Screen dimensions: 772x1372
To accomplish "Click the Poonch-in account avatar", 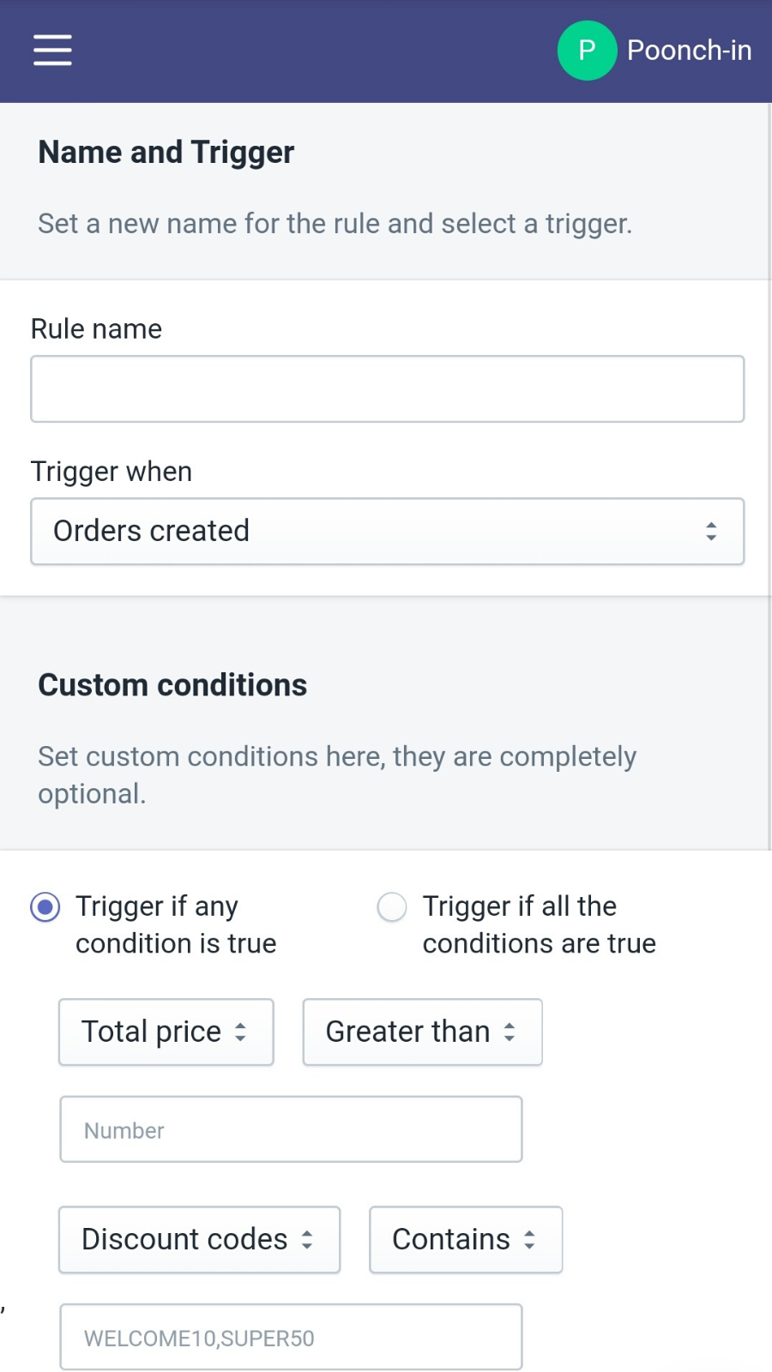I will pos(587,51).
